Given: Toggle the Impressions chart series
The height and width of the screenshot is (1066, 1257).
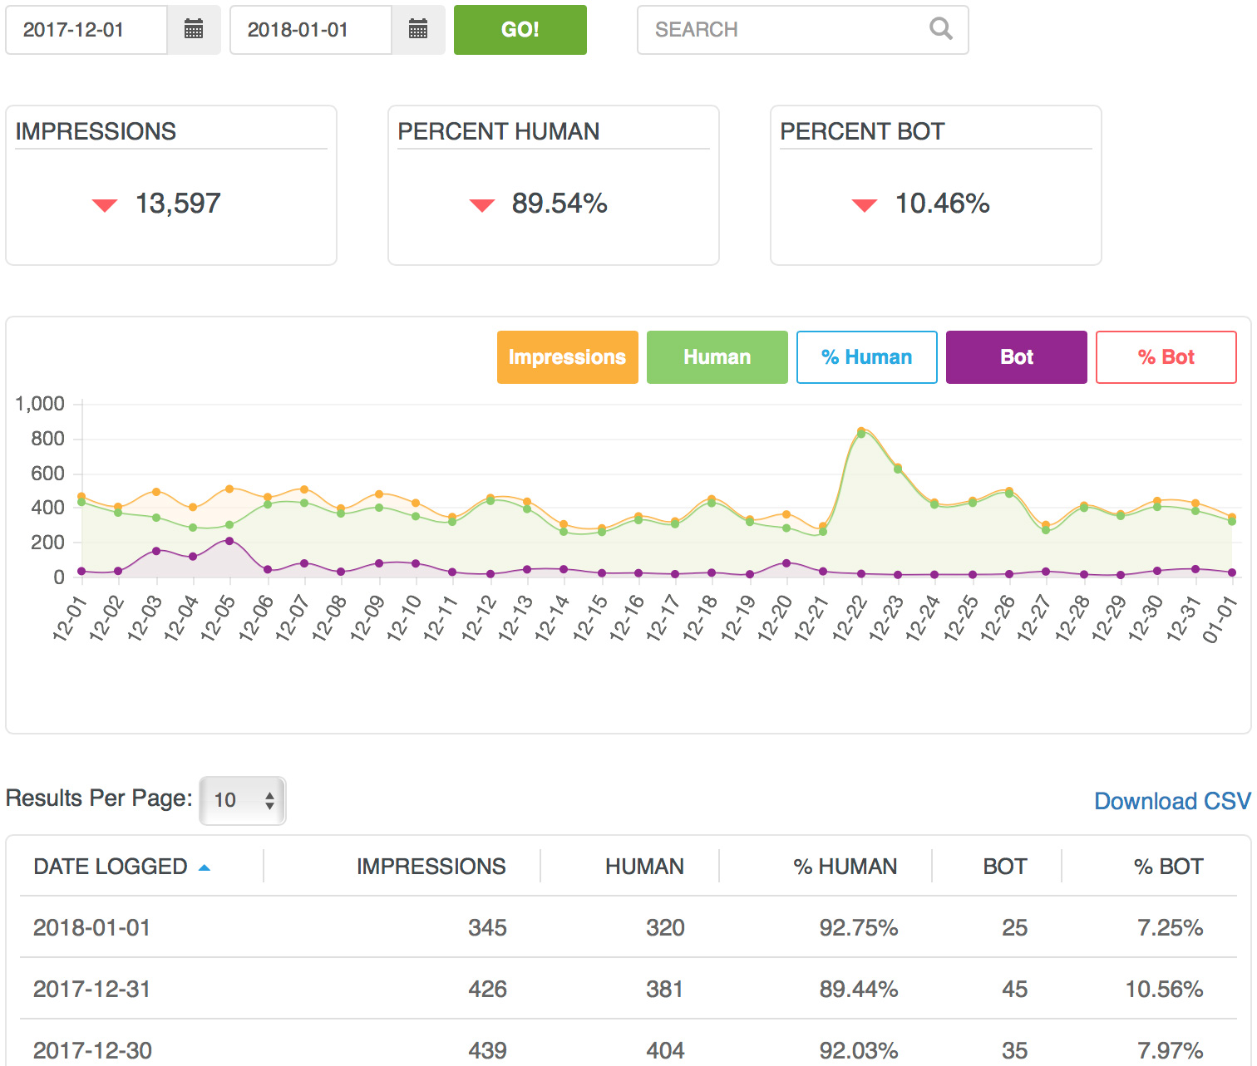Looking at the screenshot, I should click(567, 357).
